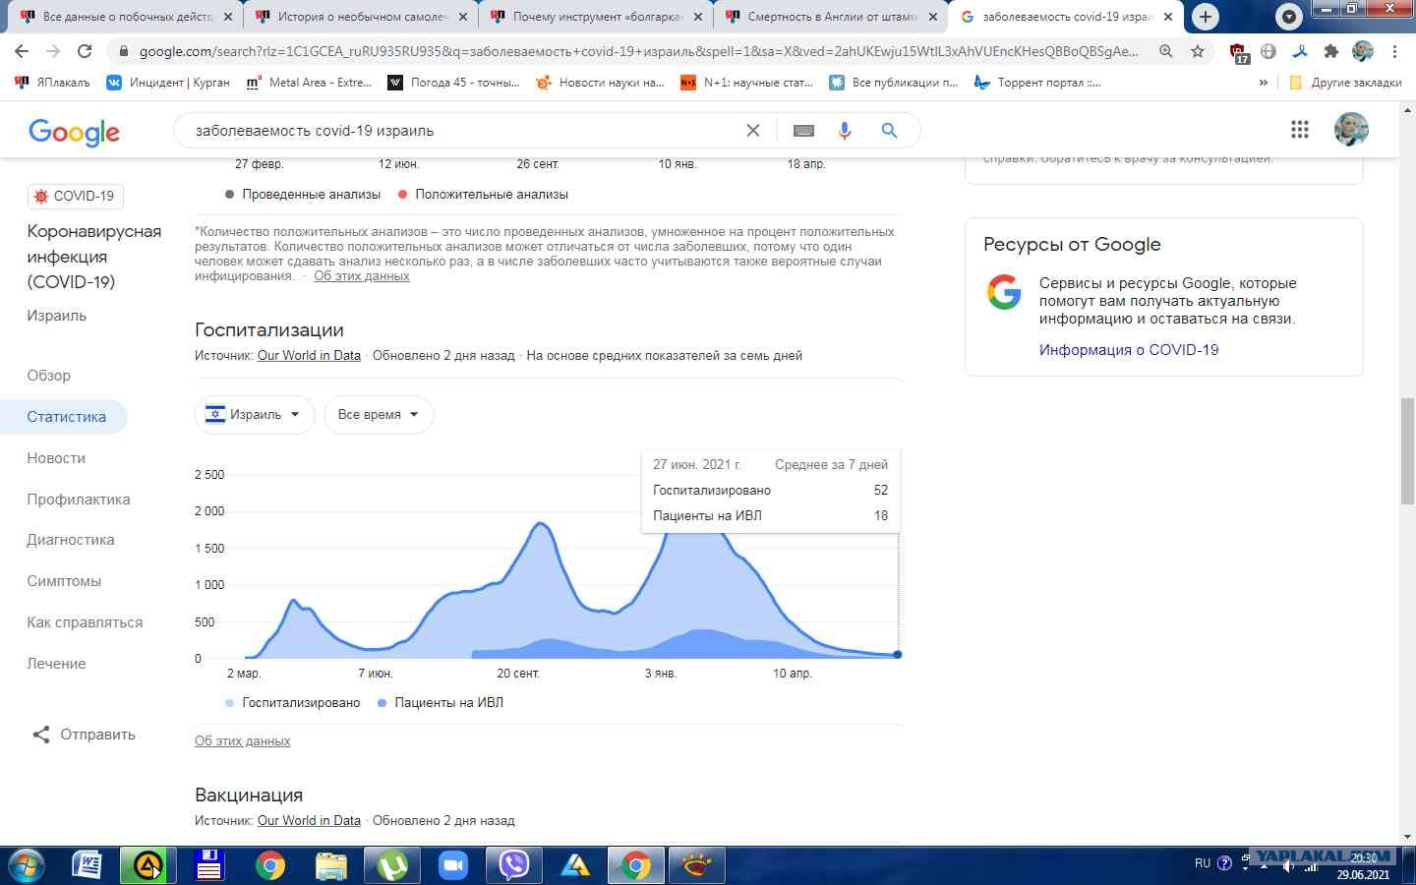
Task: Click the 27 June data point on the chart
Action: [x=898, y=654]
